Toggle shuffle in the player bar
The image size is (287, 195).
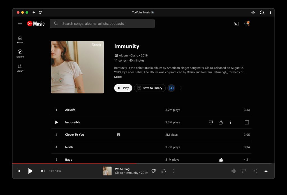pyautogui.click(x=254, y=171)
